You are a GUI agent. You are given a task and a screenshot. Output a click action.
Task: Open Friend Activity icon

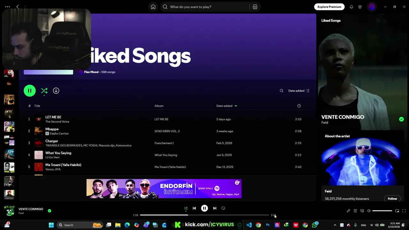(360, 7)
